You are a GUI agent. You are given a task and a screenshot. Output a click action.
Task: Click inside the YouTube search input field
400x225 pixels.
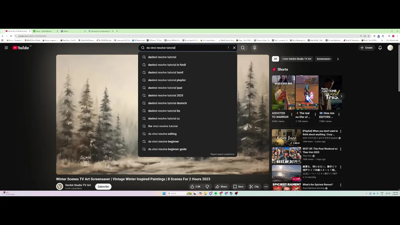pyautogui.click(x=186, y=48)
